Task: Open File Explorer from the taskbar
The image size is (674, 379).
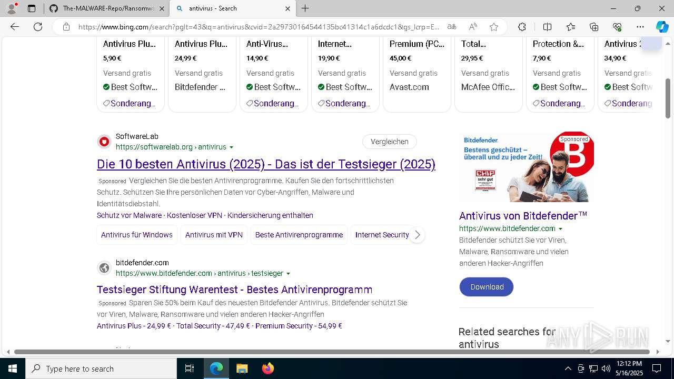Action: click(x=242, y=368)
